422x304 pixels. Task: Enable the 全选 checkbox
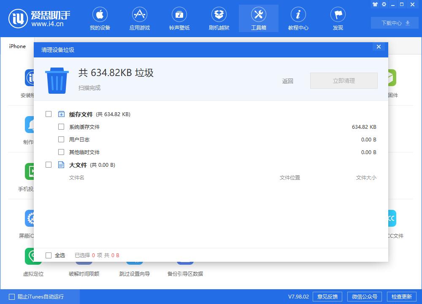point(49,255)
